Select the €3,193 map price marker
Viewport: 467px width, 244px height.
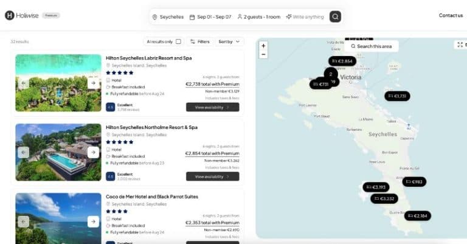coord(376,187)
